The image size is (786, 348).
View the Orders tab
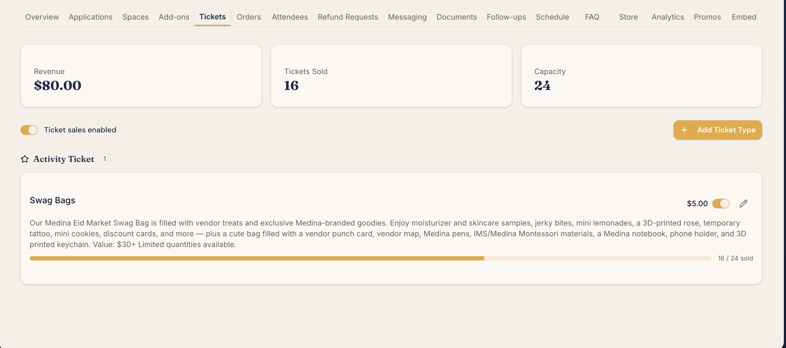point(249,17)
